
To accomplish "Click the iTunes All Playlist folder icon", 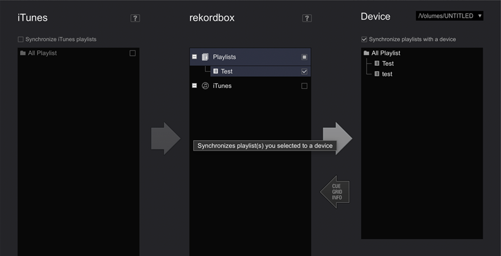I will coord(23,53).
